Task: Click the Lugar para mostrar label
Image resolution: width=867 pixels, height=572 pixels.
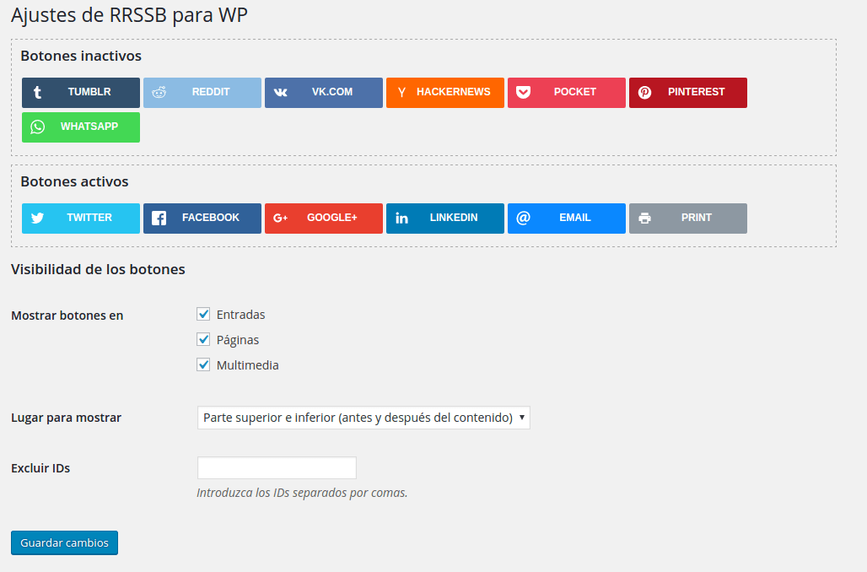Action: tap(66, 418)
